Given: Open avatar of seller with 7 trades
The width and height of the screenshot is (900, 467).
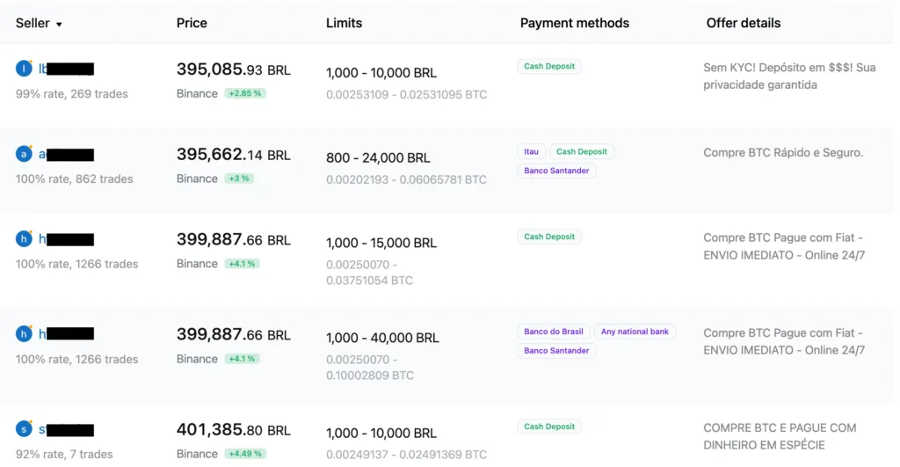Looking at the screenshot, I should click(x=24, y=428).
